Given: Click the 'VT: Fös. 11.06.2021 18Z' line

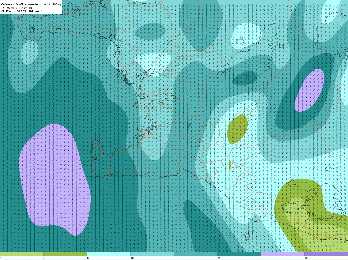Looking at the screenshot, I should click(x=17, y=11).
